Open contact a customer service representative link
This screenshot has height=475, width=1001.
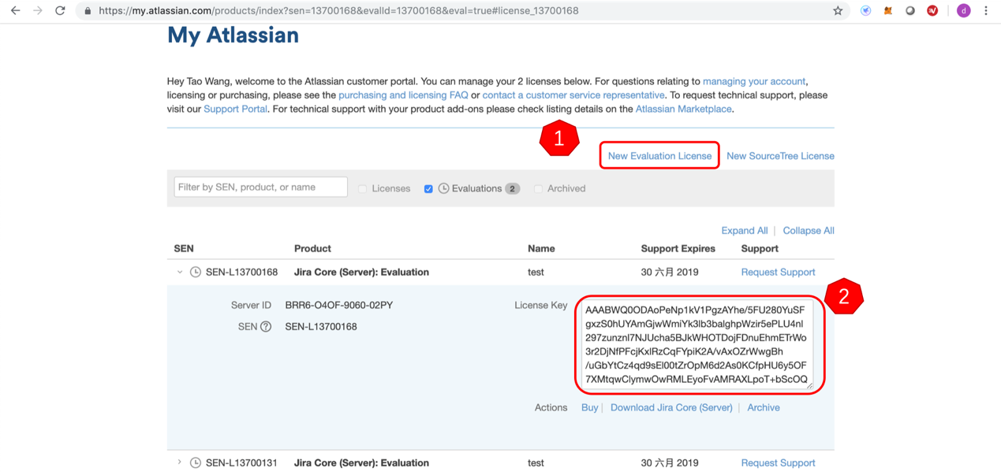(x=573, y=95)
